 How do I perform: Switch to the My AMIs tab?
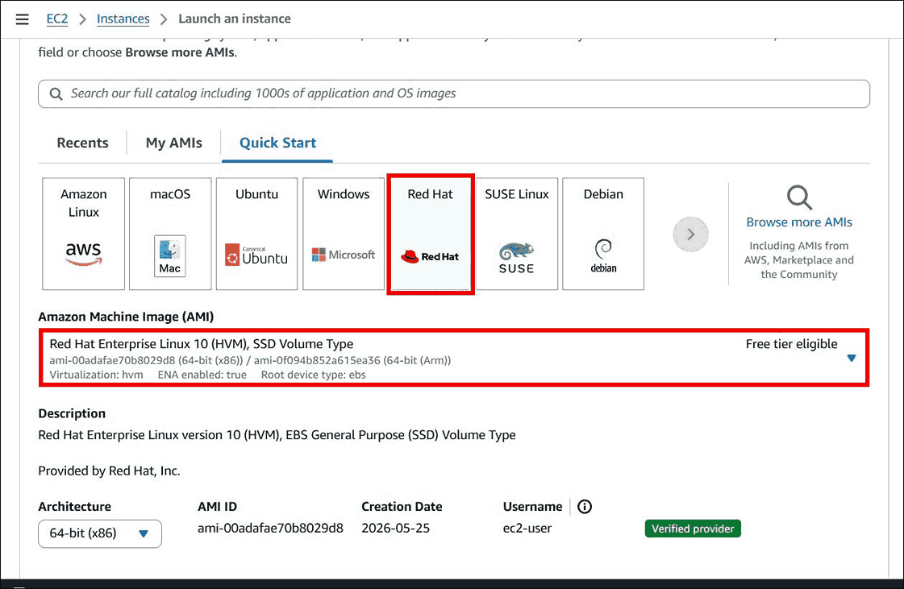coord(173,143)
